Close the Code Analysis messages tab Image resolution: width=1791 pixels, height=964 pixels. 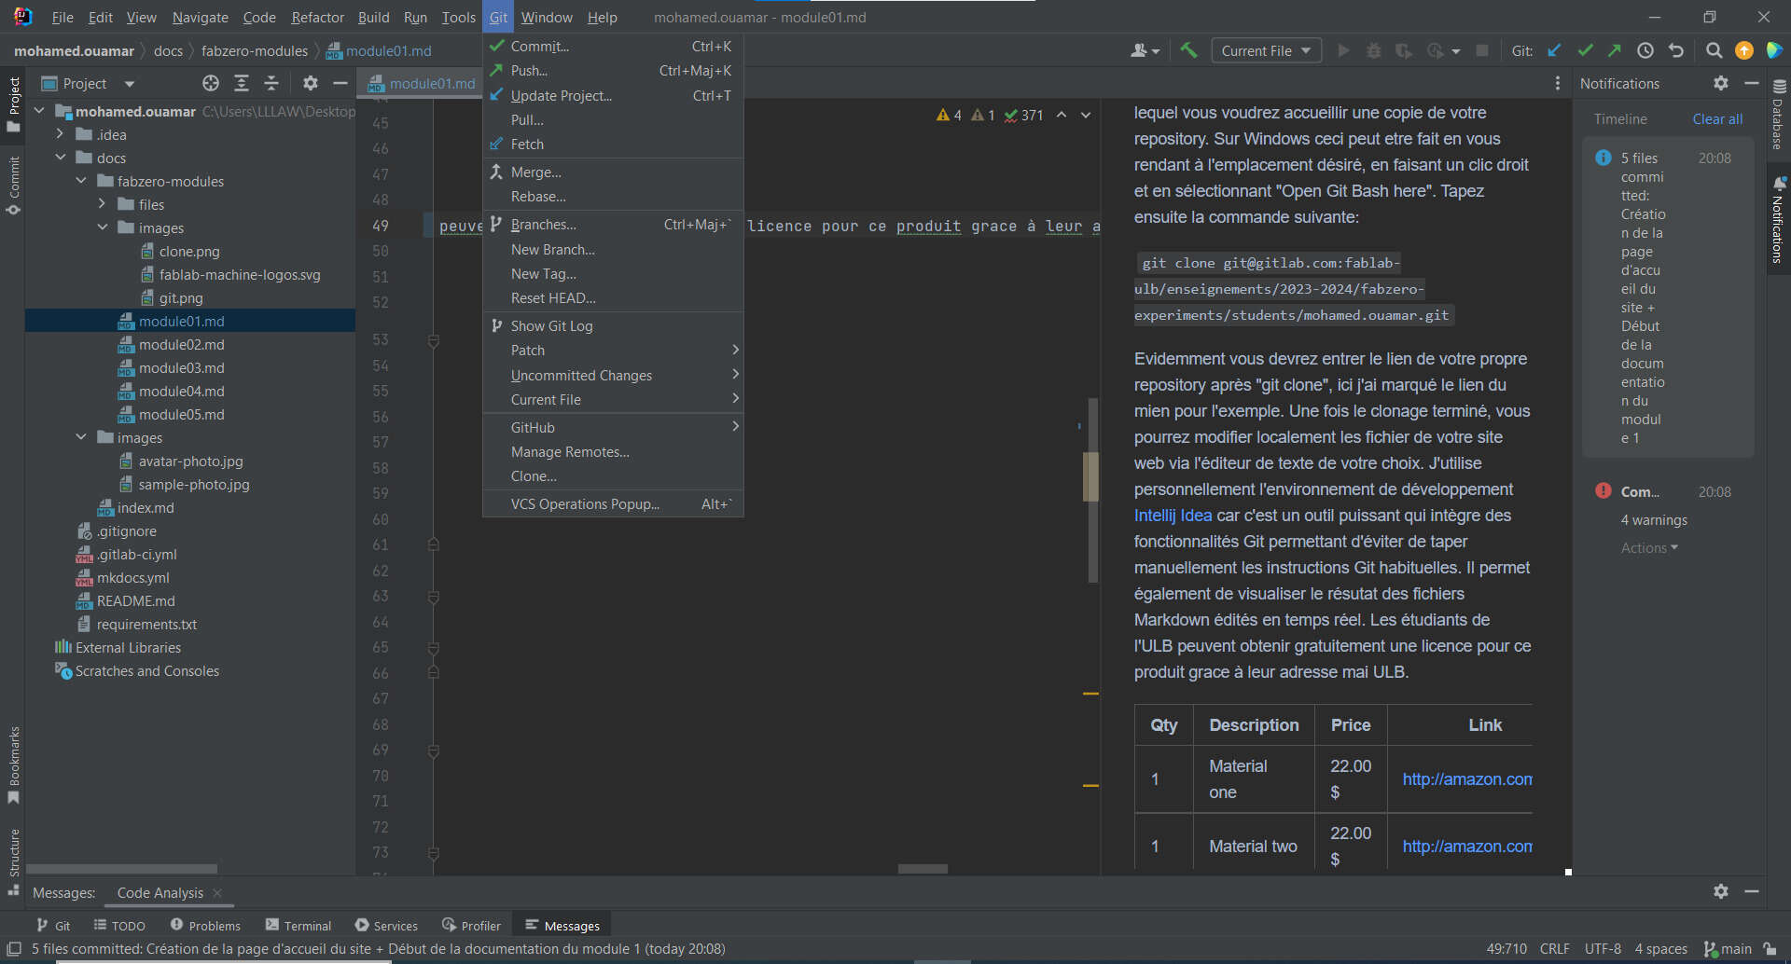pyautogui.click(x=217, y=892)
